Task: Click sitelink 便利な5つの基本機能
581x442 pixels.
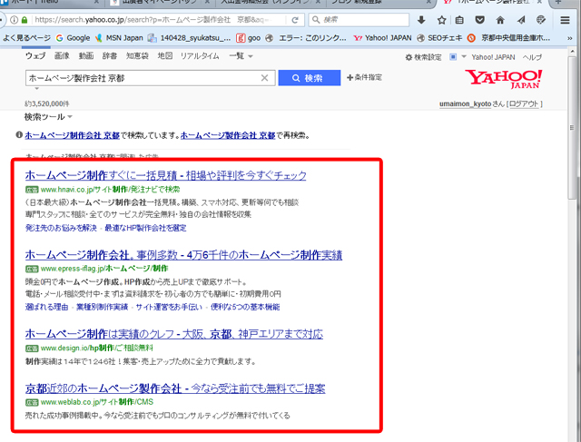Action: [245, 307]
